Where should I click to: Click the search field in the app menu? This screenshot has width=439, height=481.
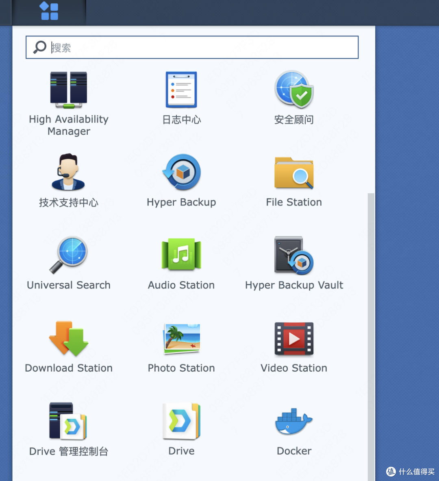(192, 47)
